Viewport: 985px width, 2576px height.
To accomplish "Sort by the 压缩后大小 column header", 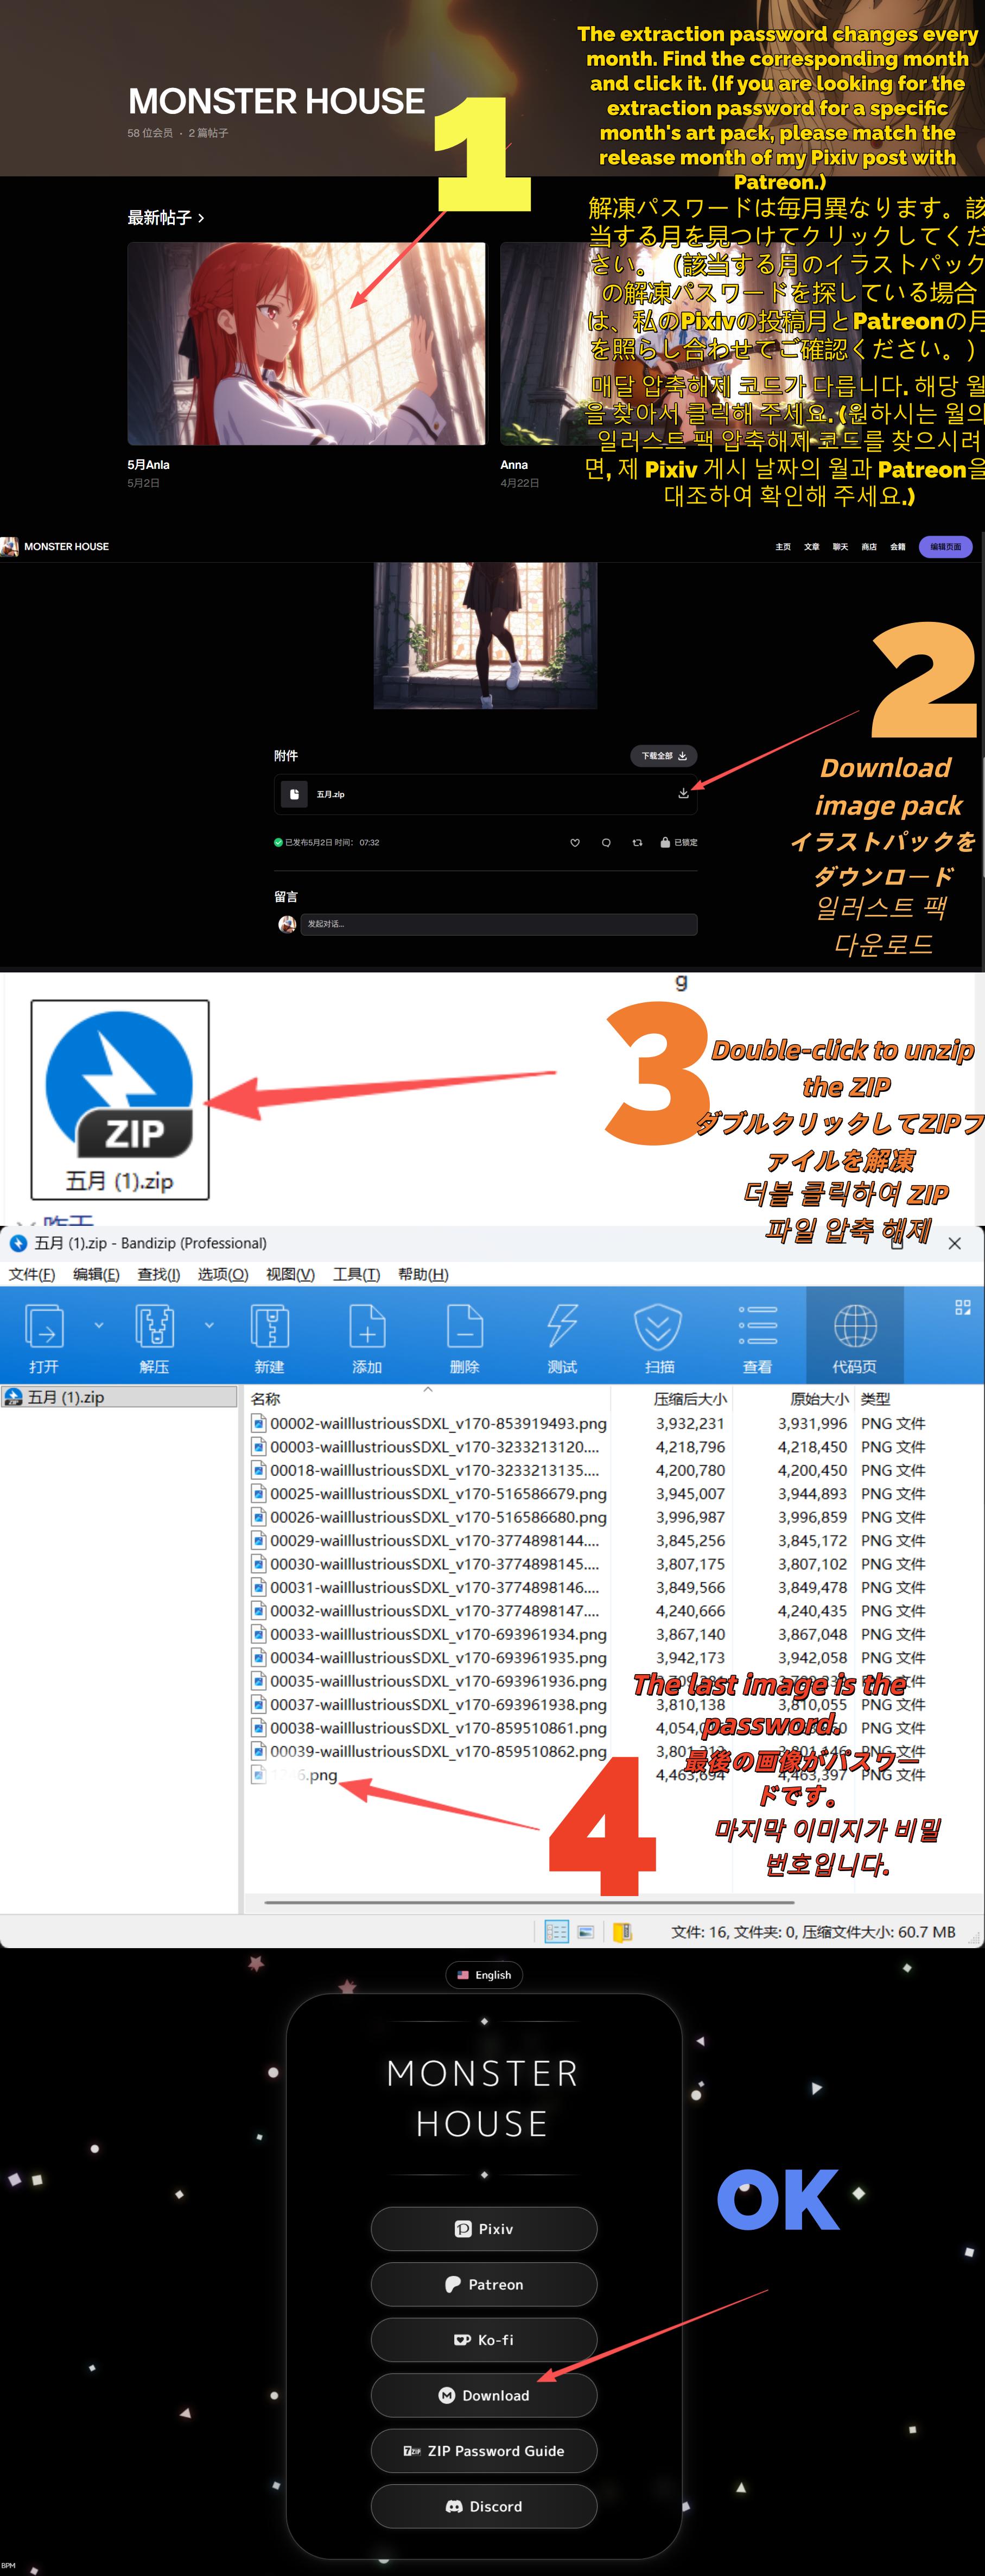I will click(x=690, y=1398).
